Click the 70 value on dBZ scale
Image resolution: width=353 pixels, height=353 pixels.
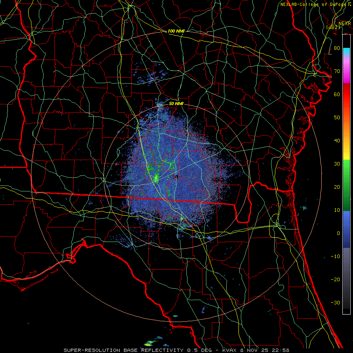point(337,71)
